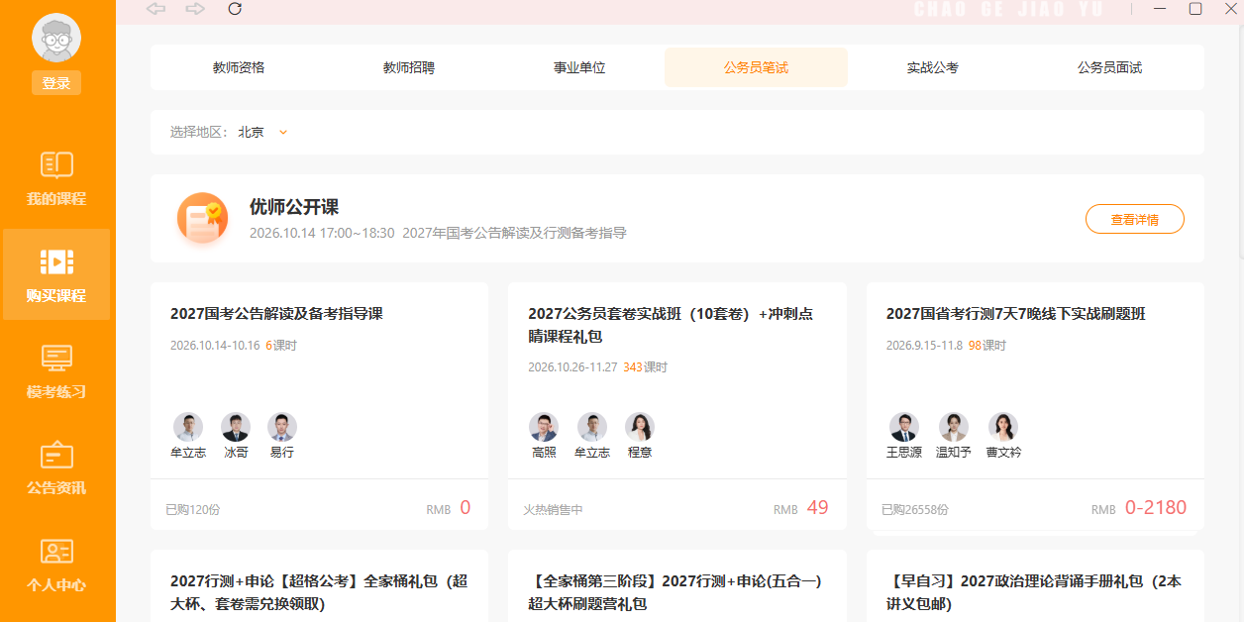Click 2027年国考公告解读及行测备考指导 description

click(x=515, y=234)
